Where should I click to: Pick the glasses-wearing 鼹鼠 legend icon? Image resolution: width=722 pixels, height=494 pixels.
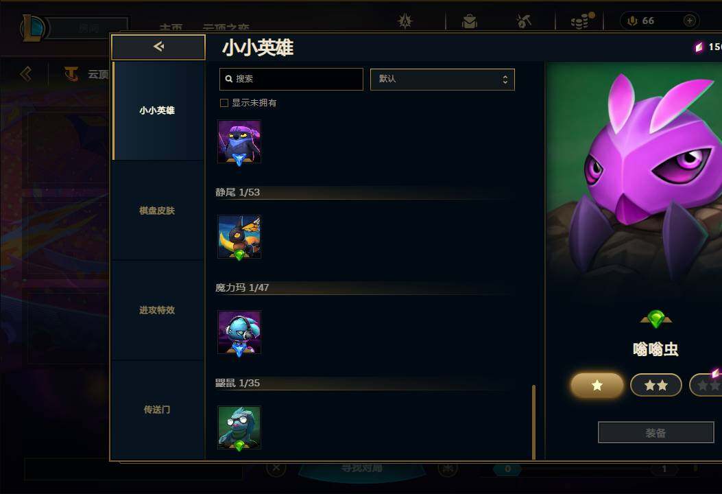click(x=239, y=427)
